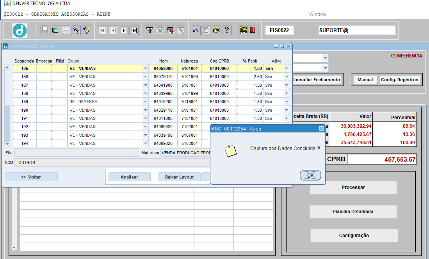Click Valor cell 30,883,322.94
The image size is (429, 259).
[351, 126]
